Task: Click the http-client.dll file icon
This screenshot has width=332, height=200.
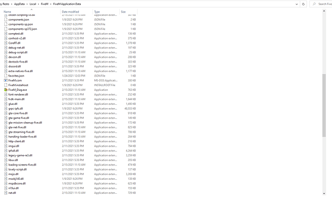Action: 6,141
